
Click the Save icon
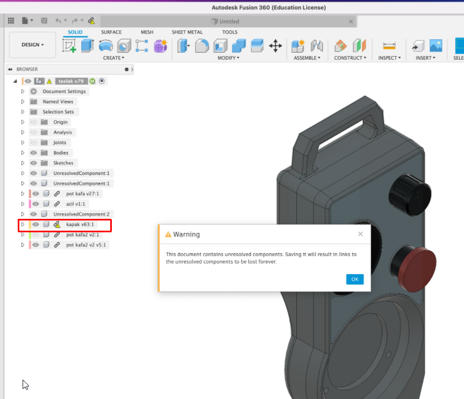pos(44,20)
